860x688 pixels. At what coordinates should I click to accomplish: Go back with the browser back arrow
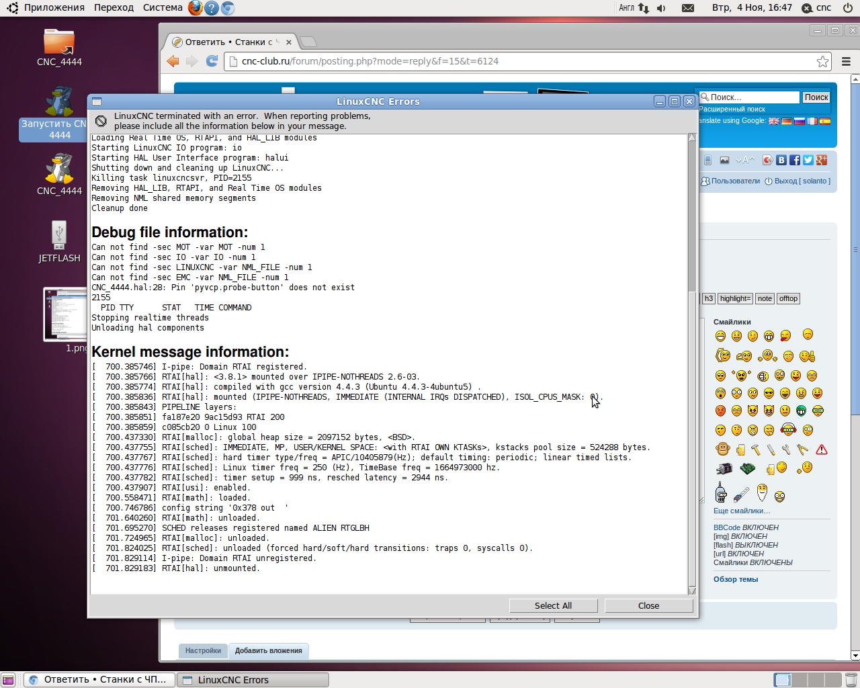tap(173, 61)
